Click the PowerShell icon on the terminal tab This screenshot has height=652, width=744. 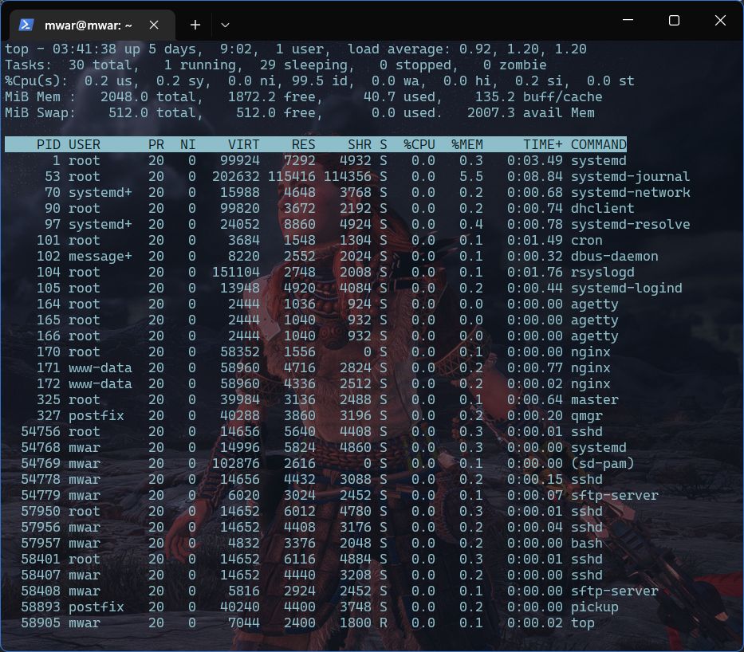click(26, 25)
